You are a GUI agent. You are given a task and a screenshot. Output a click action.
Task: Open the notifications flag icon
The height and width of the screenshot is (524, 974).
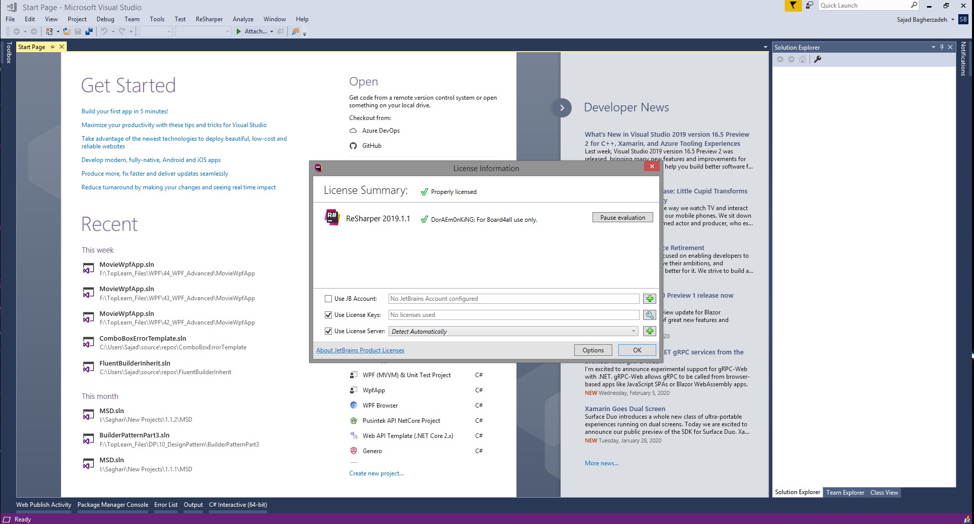tap(793, 6)
